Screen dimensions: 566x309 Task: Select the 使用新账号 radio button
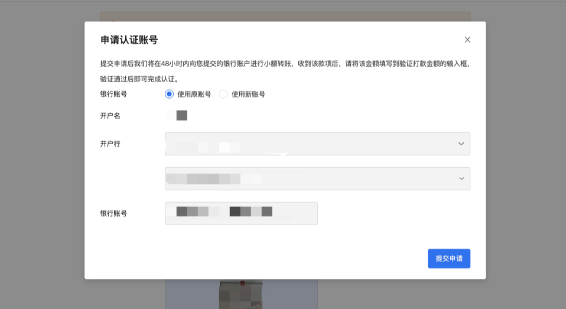click(x=223, y=94)
